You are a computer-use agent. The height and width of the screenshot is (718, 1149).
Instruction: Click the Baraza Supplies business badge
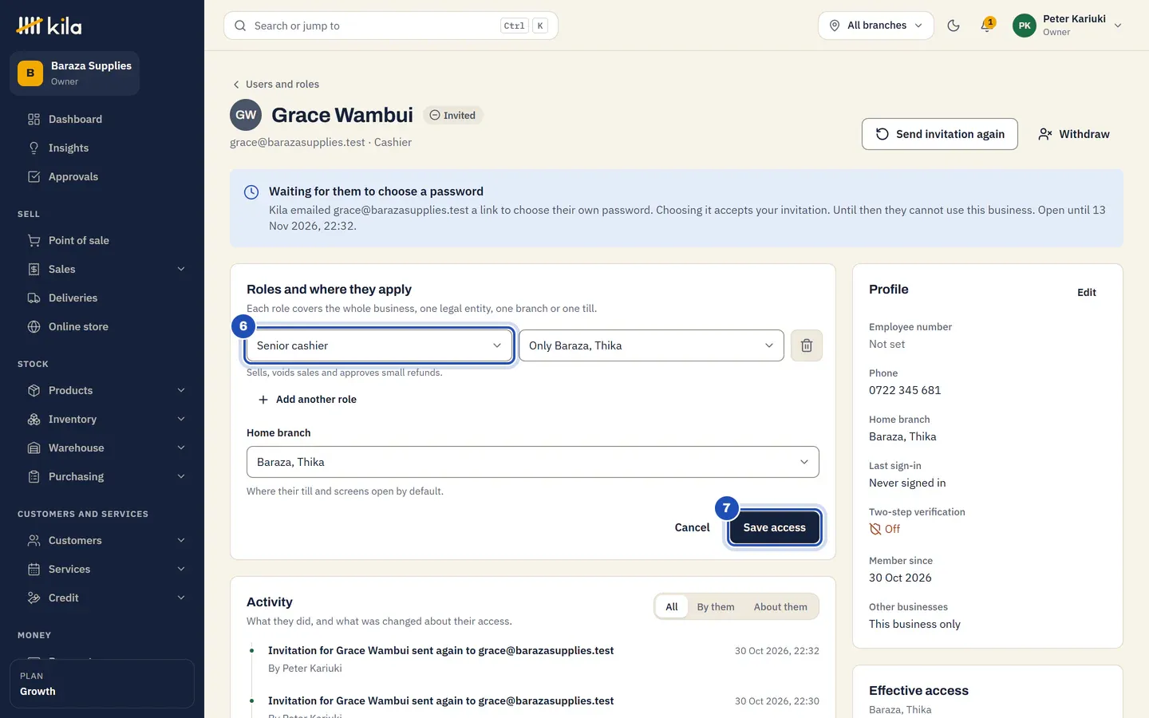point(74,73)
